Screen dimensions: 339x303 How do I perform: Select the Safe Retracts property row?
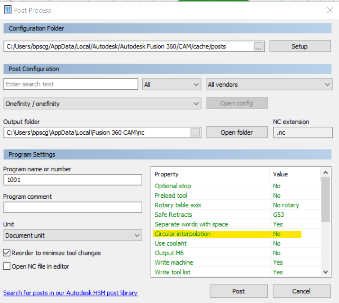236,214
